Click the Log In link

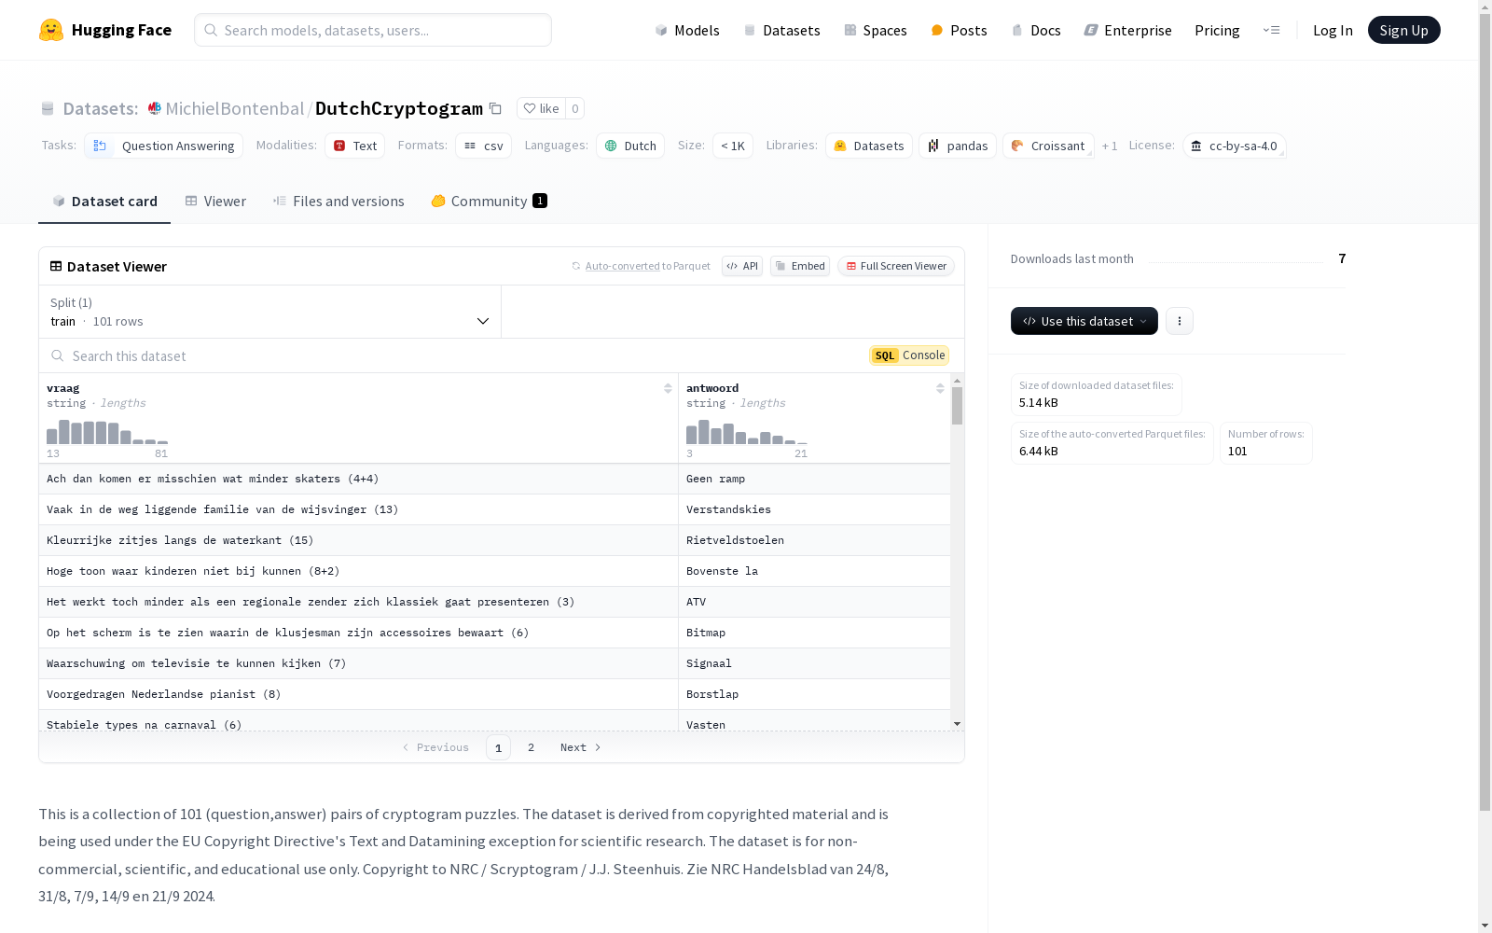point(1333,30)
